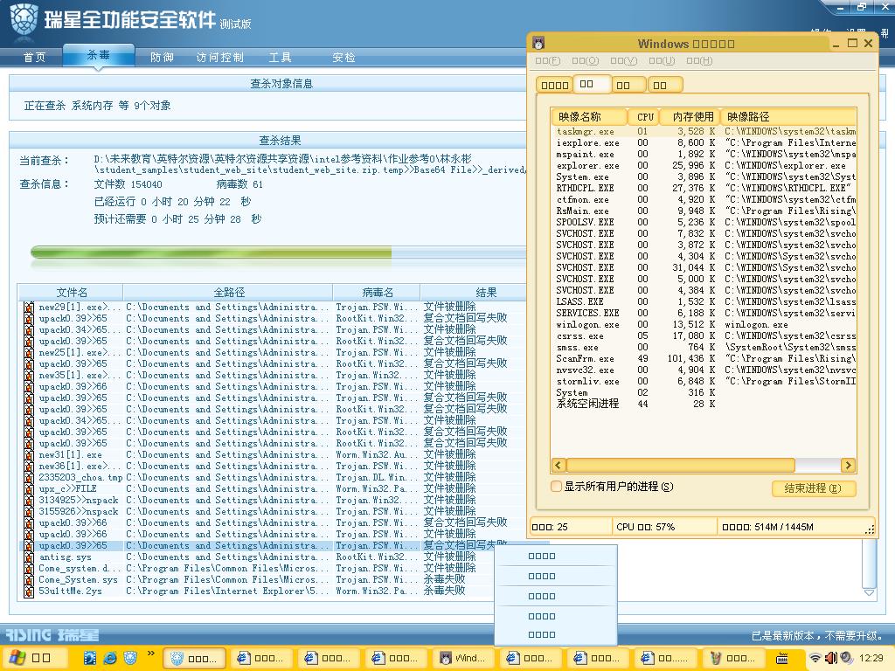Click the virus icon beside antisg.sys

tap(29, 557)
